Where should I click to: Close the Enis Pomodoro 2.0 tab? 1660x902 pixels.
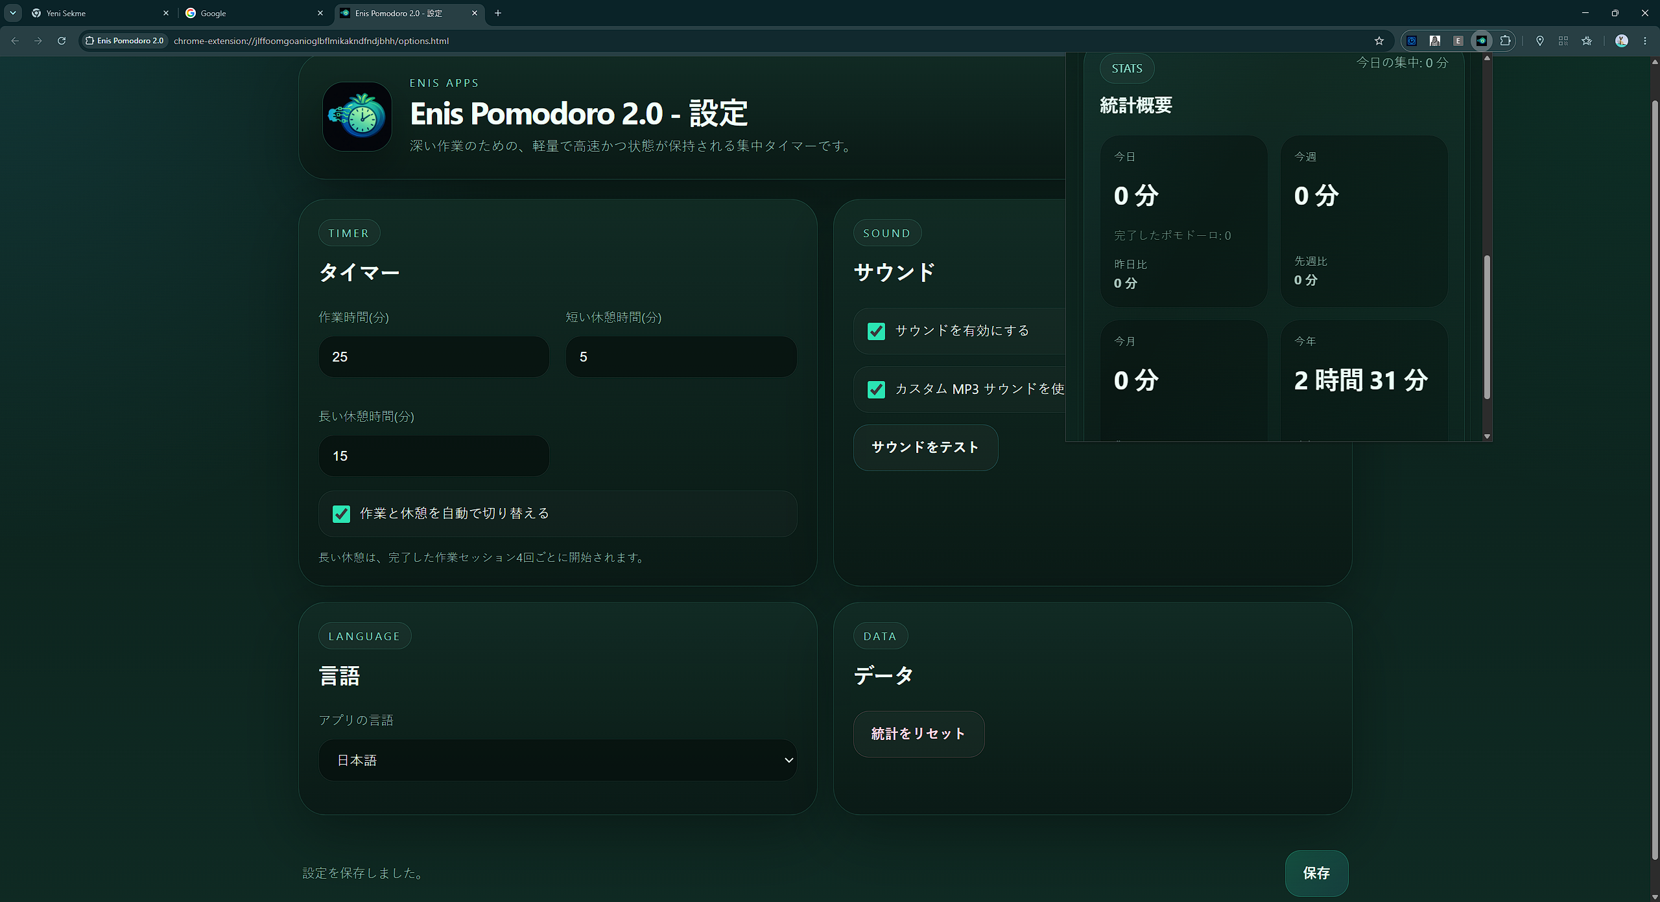[x=475, y=13]
